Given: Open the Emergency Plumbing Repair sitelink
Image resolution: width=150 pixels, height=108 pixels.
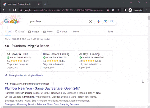Looking at the screenshot, I should pos(20,104).
